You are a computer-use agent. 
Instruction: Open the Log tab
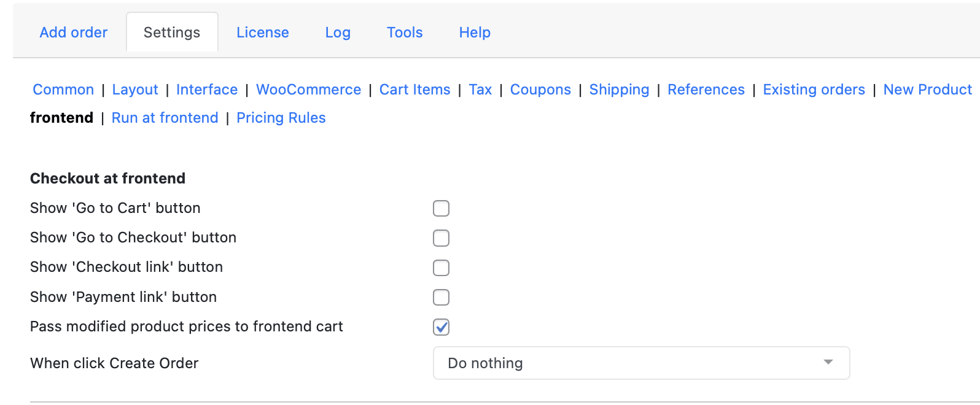click(338, 33)
